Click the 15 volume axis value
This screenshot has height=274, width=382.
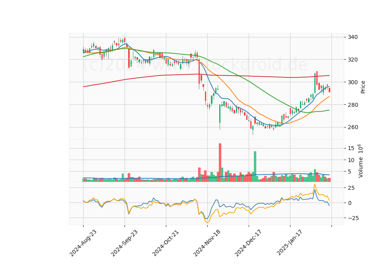point(351,148)
